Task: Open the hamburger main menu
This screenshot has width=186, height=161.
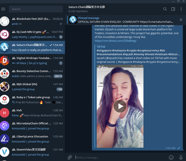Action: 3,9
